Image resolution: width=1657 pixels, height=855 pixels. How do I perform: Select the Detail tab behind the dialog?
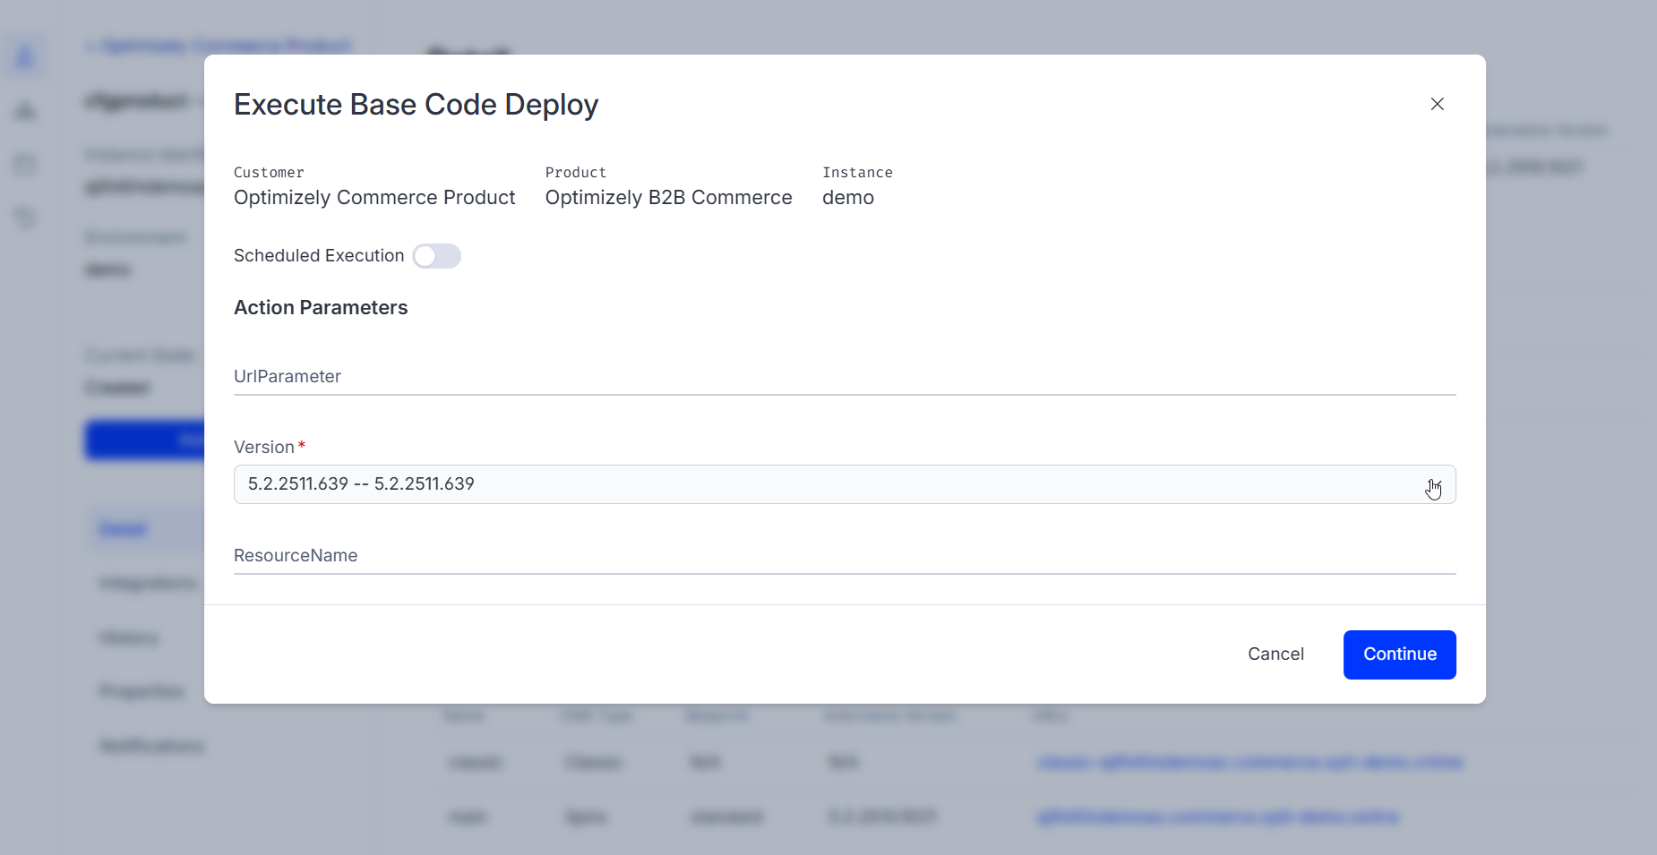(x=124, y=529)
